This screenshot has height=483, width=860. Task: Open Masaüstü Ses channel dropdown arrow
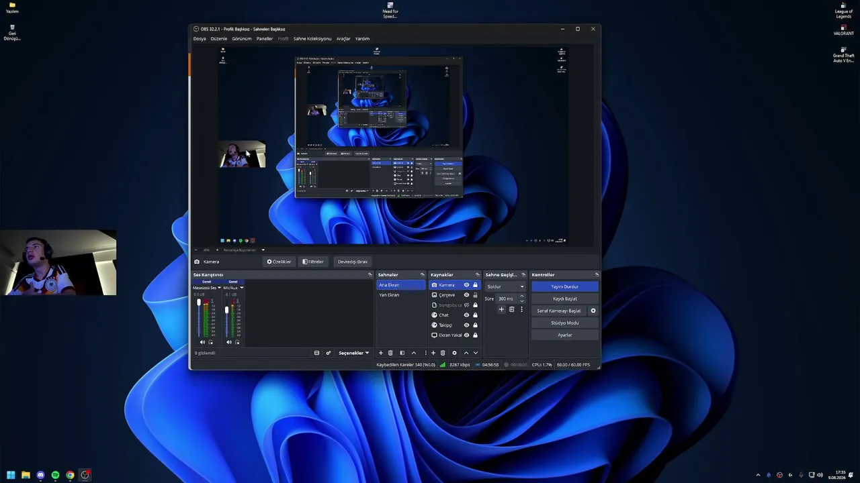(219, 288)
